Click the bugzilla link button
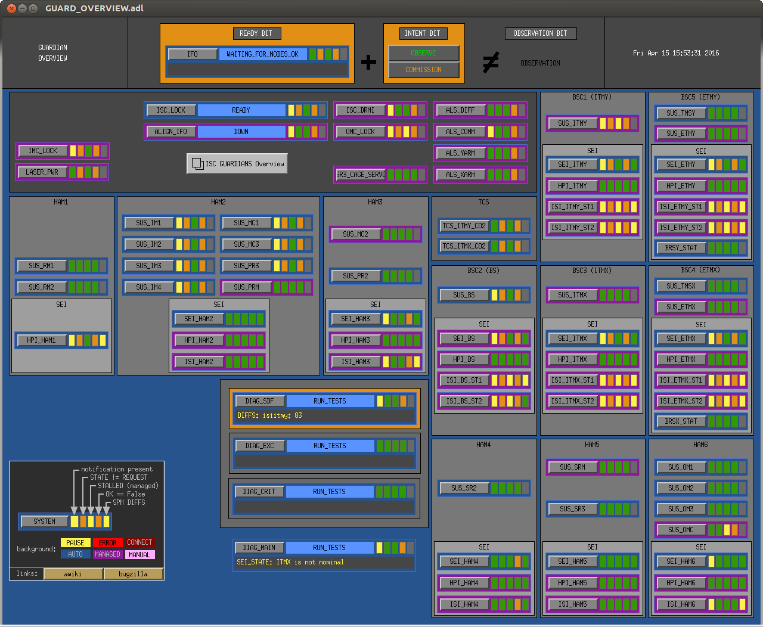 (133, 574)
